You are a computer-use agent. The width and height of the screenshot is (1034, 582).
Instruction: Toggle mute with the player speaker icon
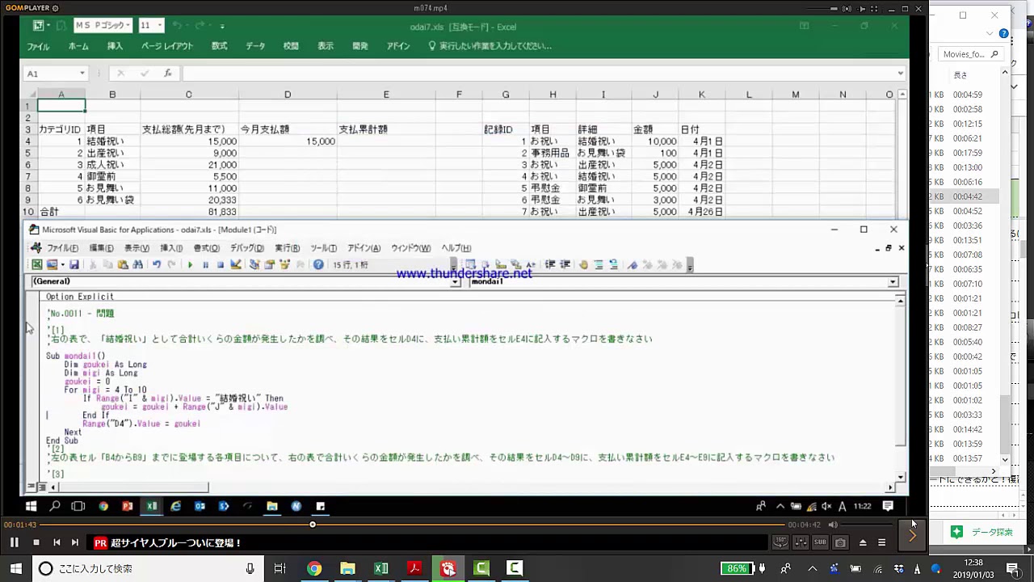[833, 525]
